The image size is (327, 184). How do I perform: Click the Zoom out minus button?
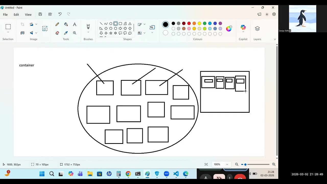click(x=237, y=164)
